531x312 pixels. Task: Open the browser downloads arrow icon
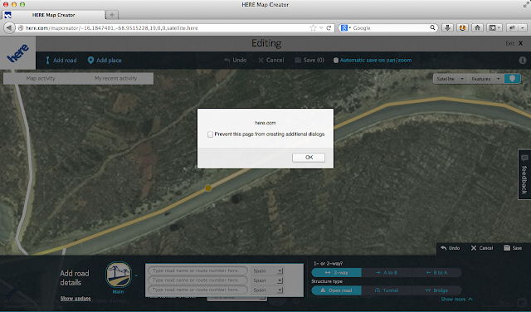point(447,27)
